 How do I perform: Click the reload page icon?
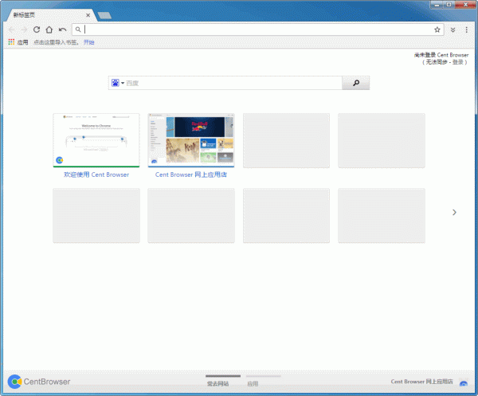[x=37, y=29]
